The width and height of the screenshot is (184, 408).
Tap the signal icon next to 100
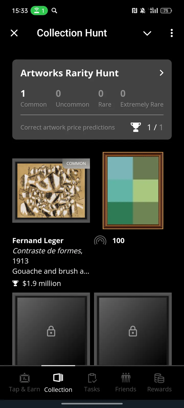pyautogui.click(x=100, y=240)
